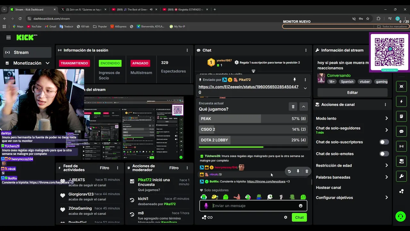Click the Editar stream info button
The image size is (410, 231).
tap(352, 92)
